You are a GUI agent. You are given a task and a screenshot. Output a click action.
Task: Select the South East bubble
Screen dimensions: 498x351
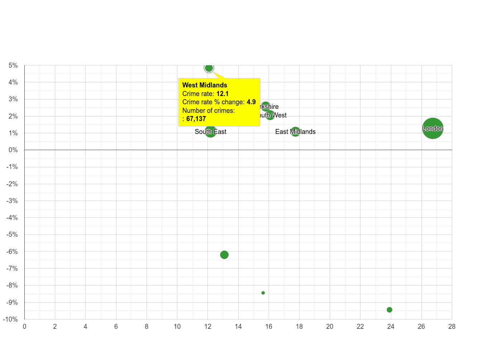(x=211, y=132)
